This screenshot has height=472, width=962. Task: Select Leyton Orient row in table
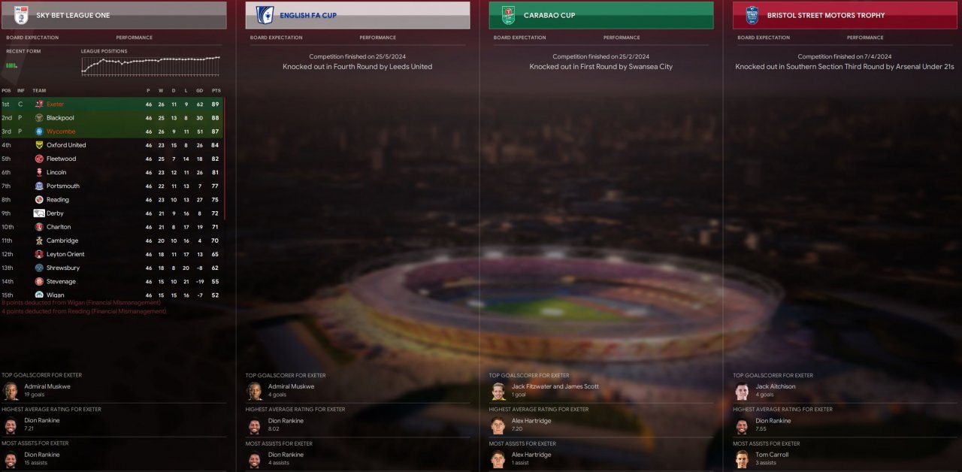pyautogui.click(x=112, y=254)
